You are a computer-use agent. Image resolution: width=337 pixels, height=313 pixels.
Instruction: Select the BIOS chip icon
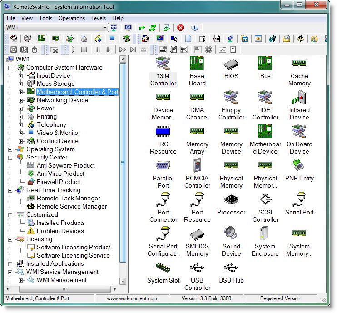pyautogui.click(x=231, y=64)
